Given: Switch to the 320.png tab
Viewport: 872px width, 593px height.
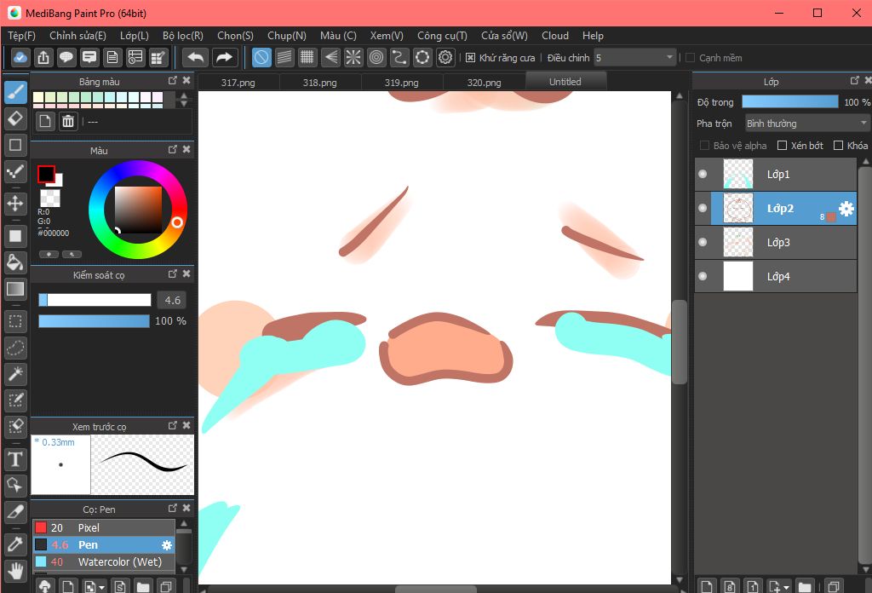Looking at the screenshot, I should point(484,83).
